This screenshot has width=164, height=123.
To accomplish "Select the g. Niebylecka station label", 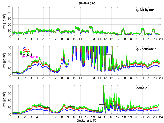I will pyautogui.click(x=148, y=10).
